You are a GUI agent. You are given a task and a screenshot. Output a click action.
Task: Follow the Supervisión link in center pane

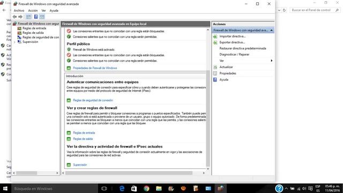(80, 165)
